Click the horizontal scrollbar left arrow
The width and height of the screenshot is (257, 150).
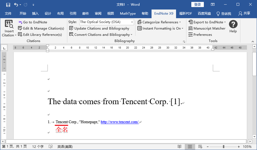pyautogui.click(x=3, y=141)
